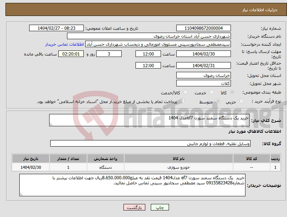Click the شهر محل تحویل label
The width and height of the screenshot is (287, 217).
point(266,83)
